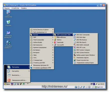Click keyboard language tray indicator
The width and height of the screenshot is (109, 92).
point(94,84)
